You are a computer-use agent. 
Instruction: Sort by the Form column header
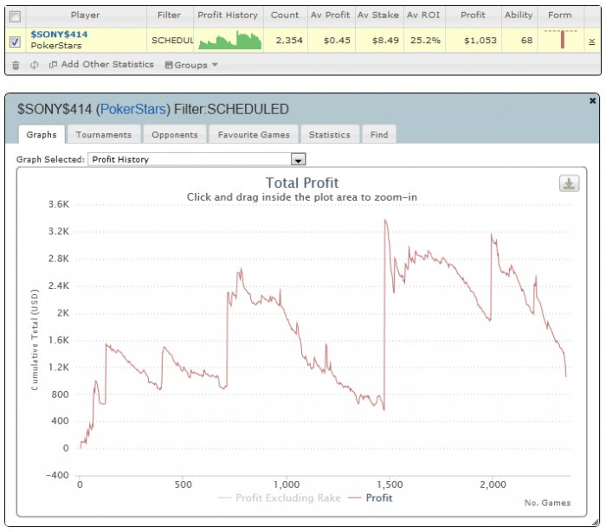pos(559,15)
